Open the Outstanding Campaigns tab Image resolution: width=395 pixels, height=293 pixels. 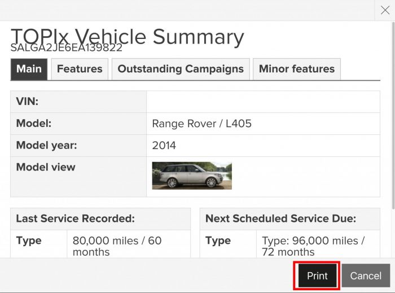tap(181, 69)
